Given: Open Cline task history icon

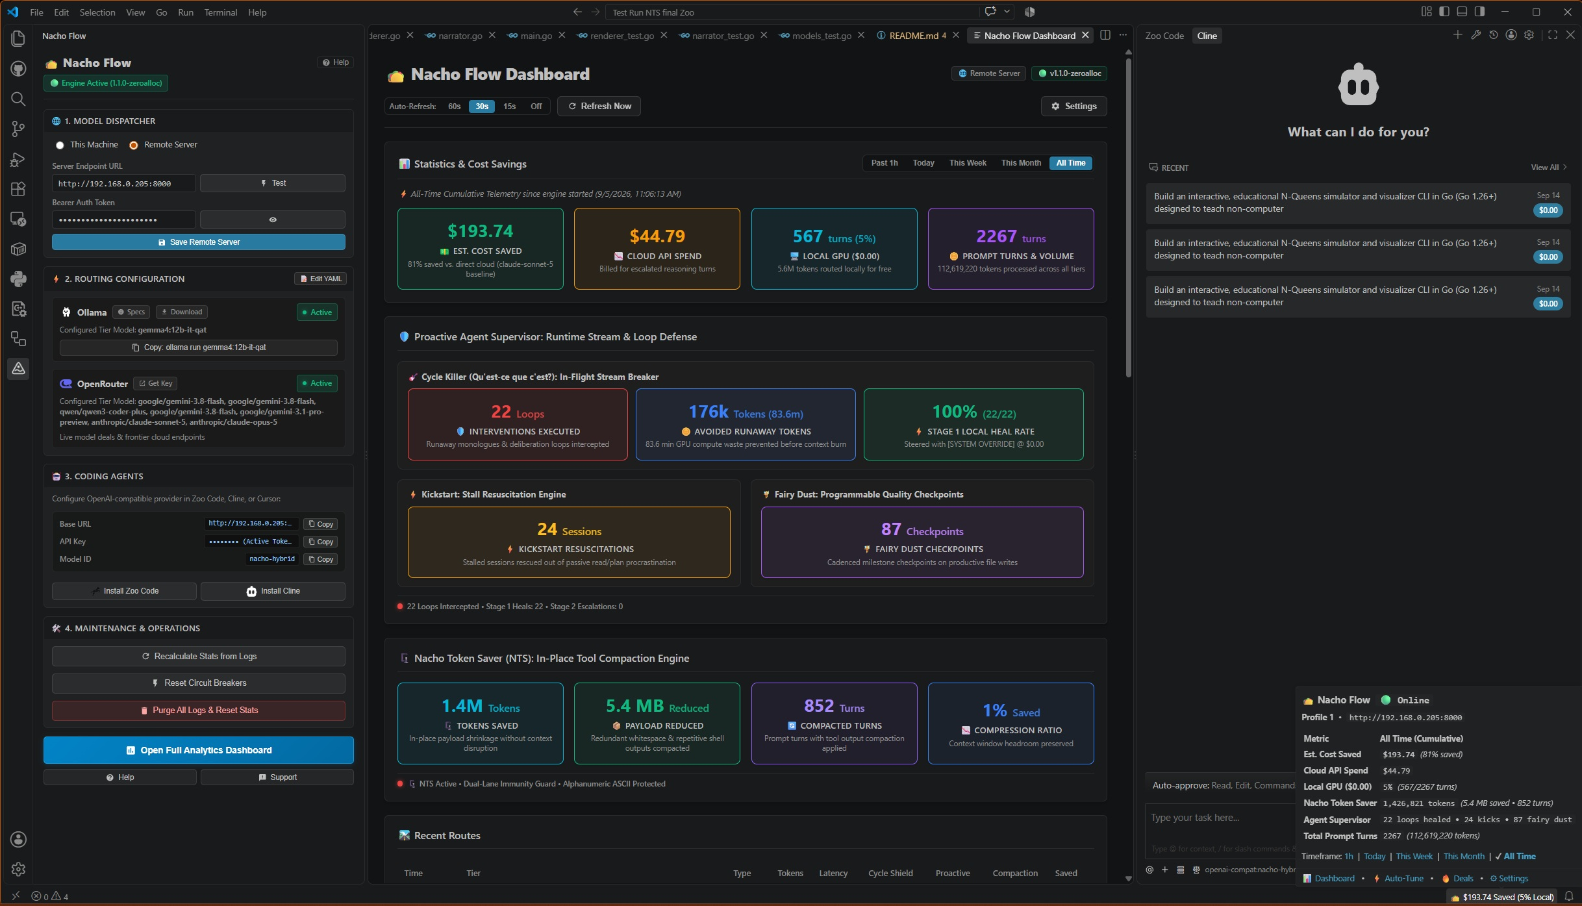Looking at the screenshot, I should click(1493, 35).
